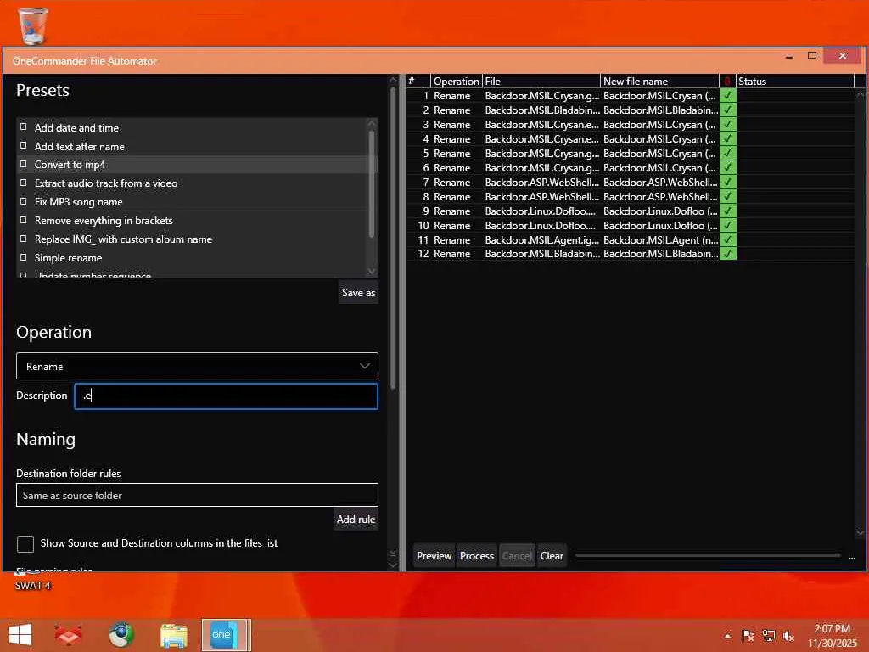Click the Process button

(x=477, y=555)
